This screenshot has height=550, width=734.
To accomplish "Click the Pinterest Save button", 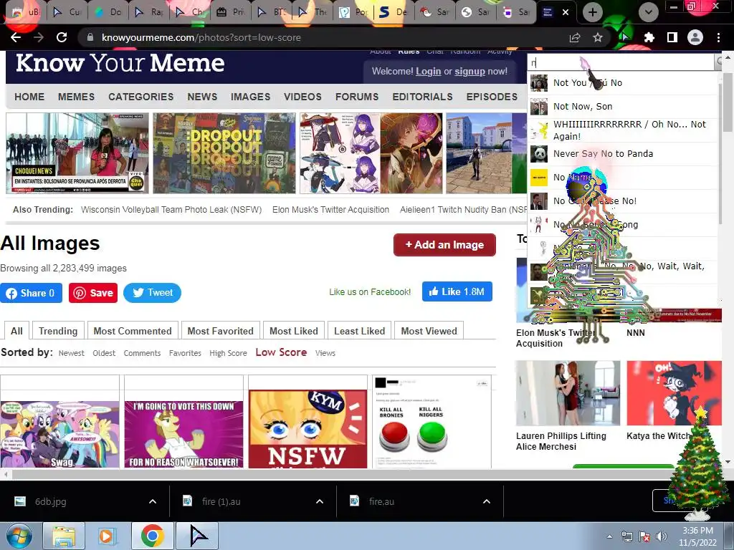I will coord(92,293).
